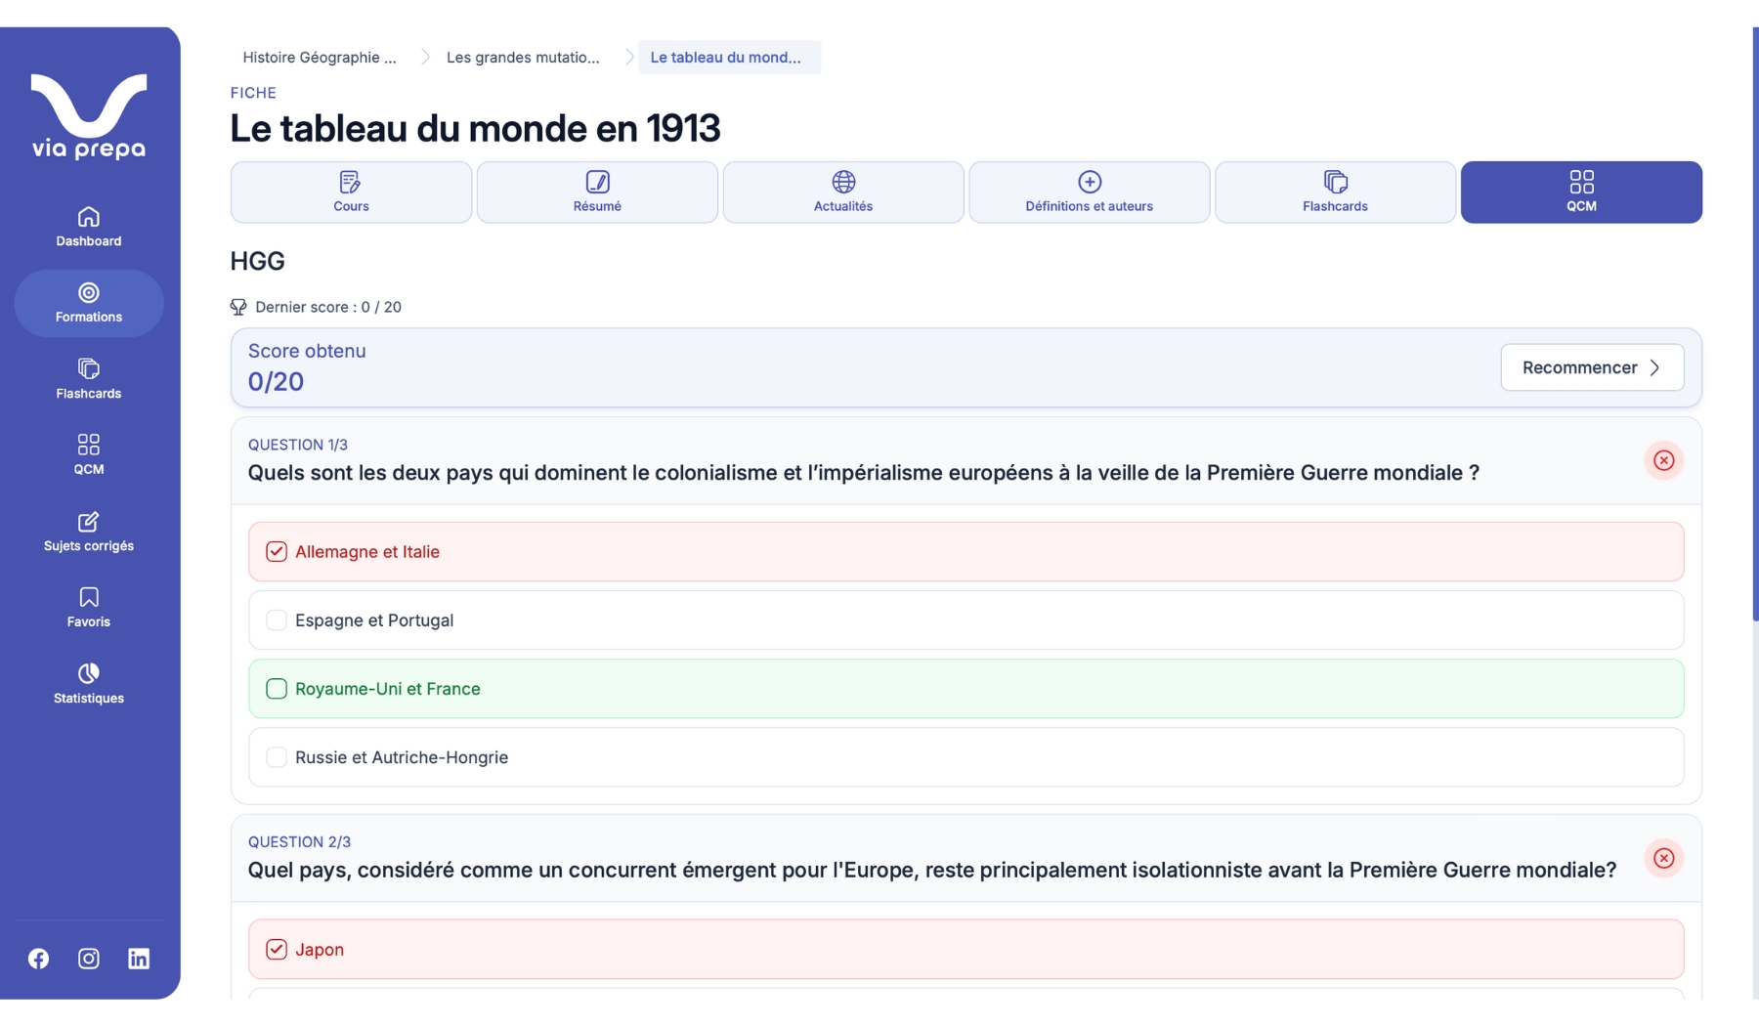
Task: Open Statistiques from the sidebar
Action: (89, 684)
